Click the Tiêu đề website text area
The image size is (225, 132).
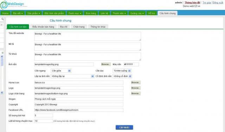coord(88,36)
